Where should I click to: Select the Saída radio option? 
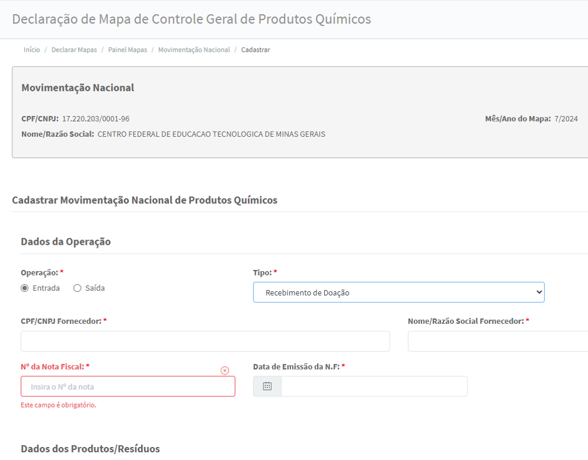click(77, 288)
